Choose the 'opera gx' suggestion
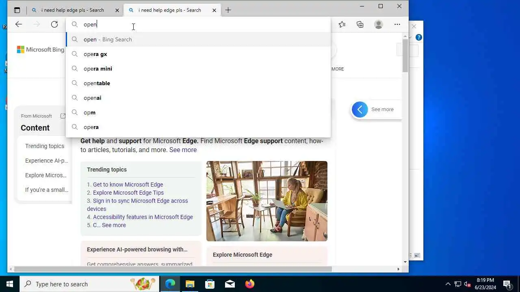The height and width of the screenshot is (292, 520). click(198, 54)
